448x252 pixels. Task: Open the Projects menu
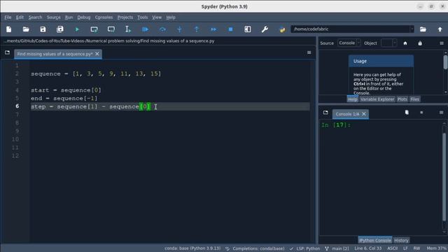tap(125, 17)
